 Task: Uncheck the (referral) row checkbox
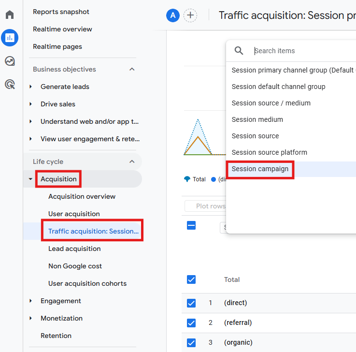tap(191, 323)
